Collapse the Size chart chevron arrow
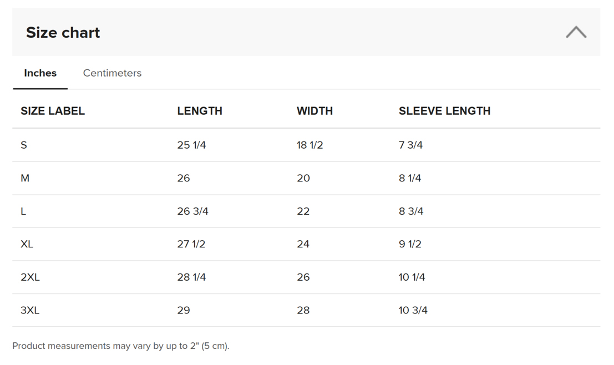The width and height of the screenshot is (614, 365). coord(576,32)
